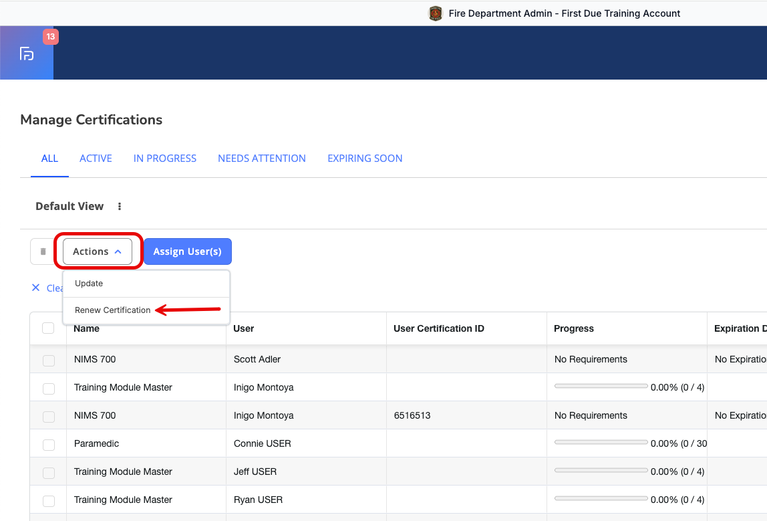
Task: Click the X clear filters icon
Action: tap(36, 288)
